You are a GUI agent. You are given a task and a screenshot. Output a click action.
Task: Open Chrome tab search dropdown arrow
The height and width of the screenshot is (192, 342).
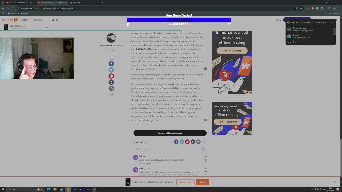3,3
